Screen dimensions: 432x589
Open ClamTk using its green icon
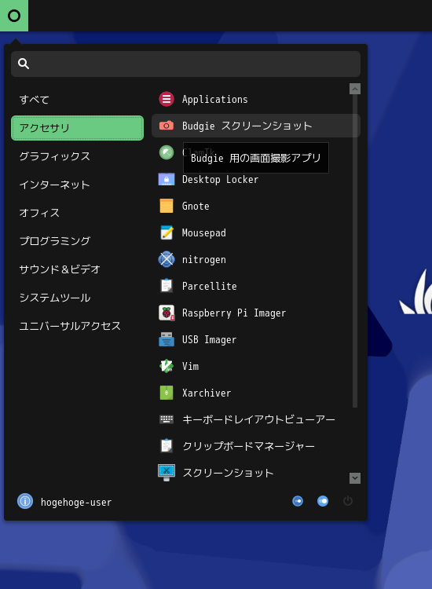pos(167,152)
